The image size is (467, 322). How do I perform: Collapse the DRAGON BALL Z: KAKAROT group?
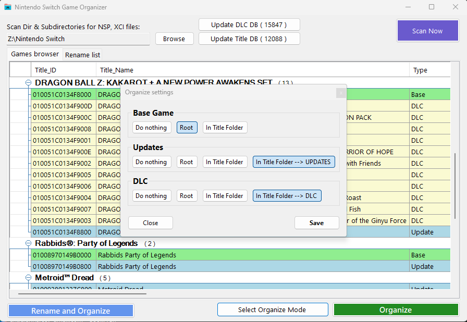[x=28, y=83]
